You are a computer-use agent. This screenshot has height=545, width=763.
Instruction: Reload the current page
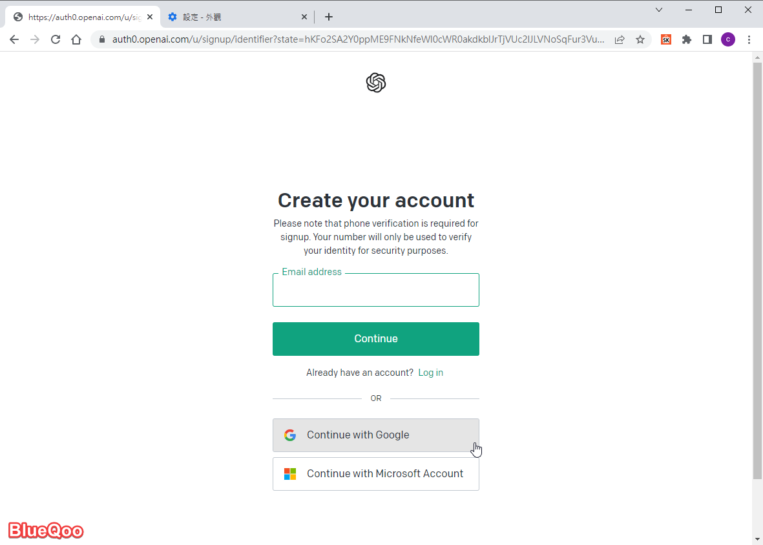coord(56,39)
